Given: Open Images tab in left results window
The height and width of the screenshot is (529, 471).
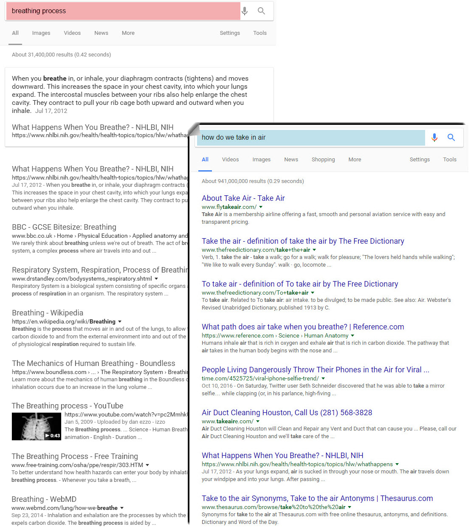Looking at the screenshot, I should pos(41,33).
